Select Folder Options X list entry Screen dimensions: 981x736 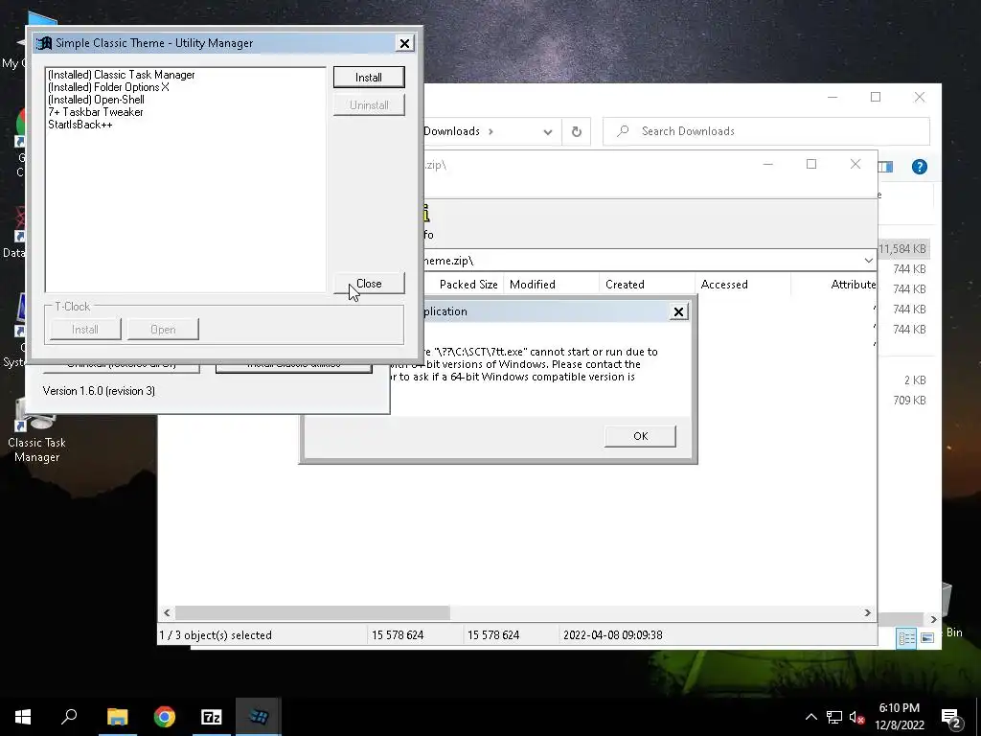tap(108, 87)
